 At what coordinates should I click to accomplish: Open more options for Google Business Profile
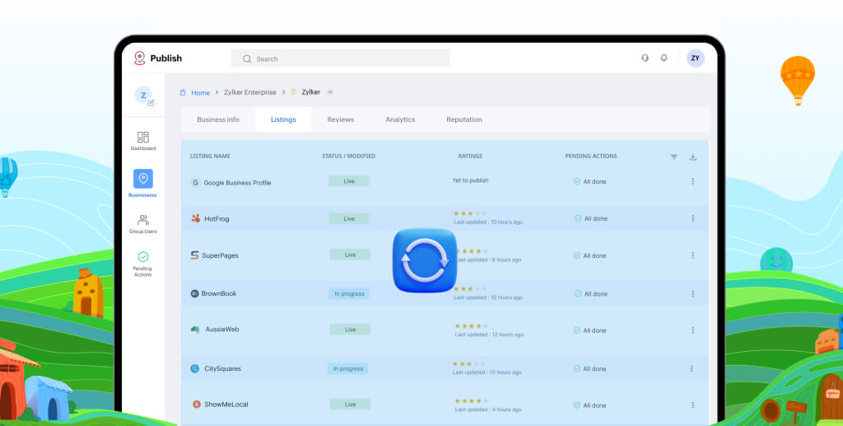point(692,181)
